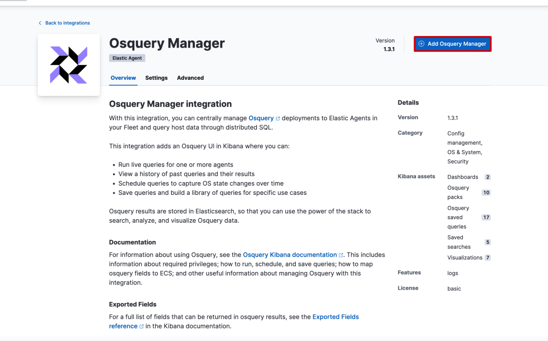This screenshot has width=548, height=341.
Task: Click bullet 'Save queries and build a library'
Action: 213,192
